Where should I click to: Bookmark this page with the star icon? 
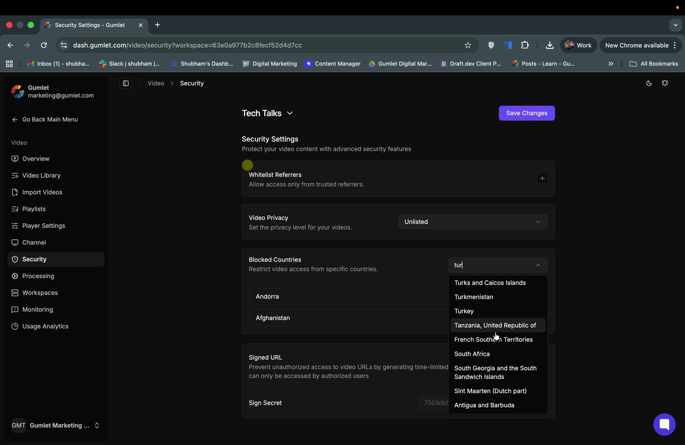click(468, 45)
